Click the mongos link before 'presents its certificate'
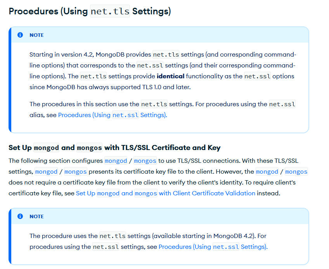The height and width of the screenshot is (269, 329). [76, 171]
